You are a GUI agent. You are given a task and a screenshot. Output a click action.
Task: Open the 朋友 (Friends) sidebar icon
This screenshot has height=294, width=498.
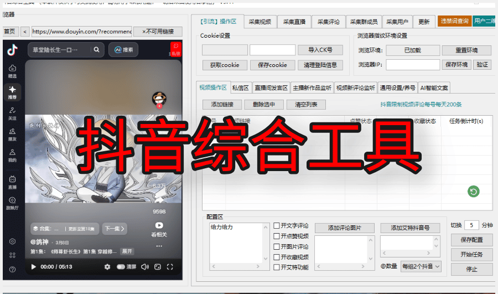coord(12,135)
